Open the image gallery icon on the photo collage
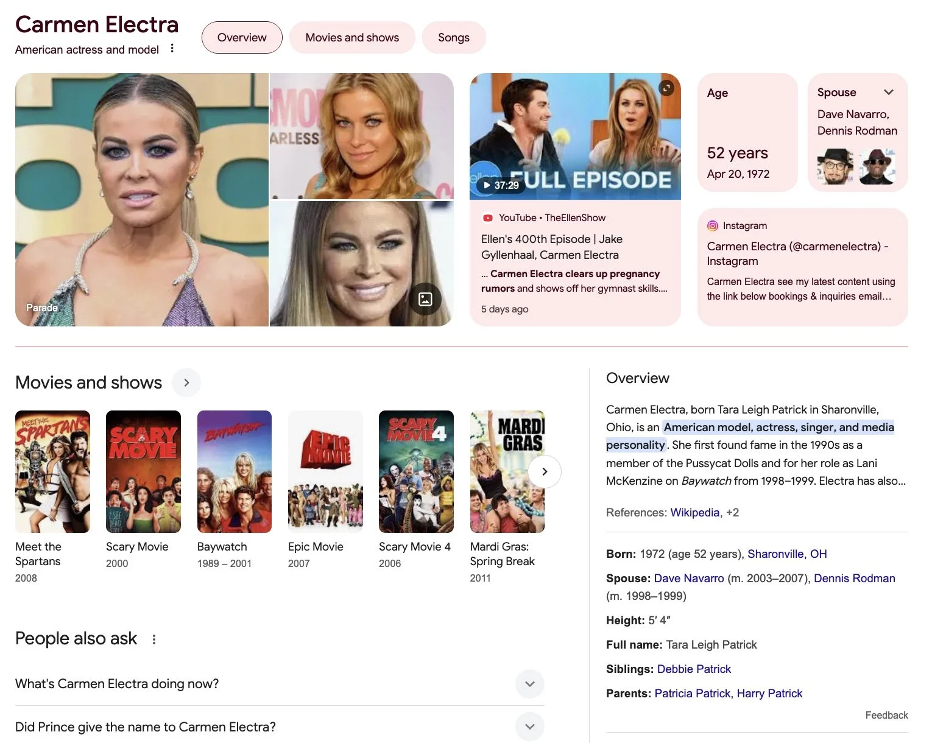932x743 pixels. click(x=425, y=299)
